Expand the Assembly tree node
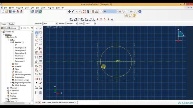The image size is (193, 108). tap(6, 99)
